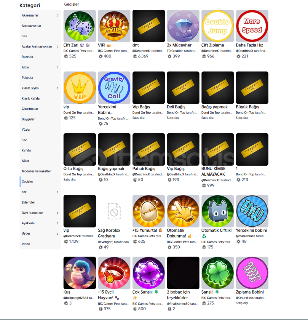
Task: Select the 2x Mücevher diamond icon
Action: [x=183, y=26]
